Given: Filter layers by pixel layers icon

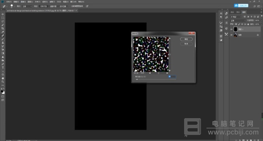Looking at the screenshot, I should pos(245,17).
